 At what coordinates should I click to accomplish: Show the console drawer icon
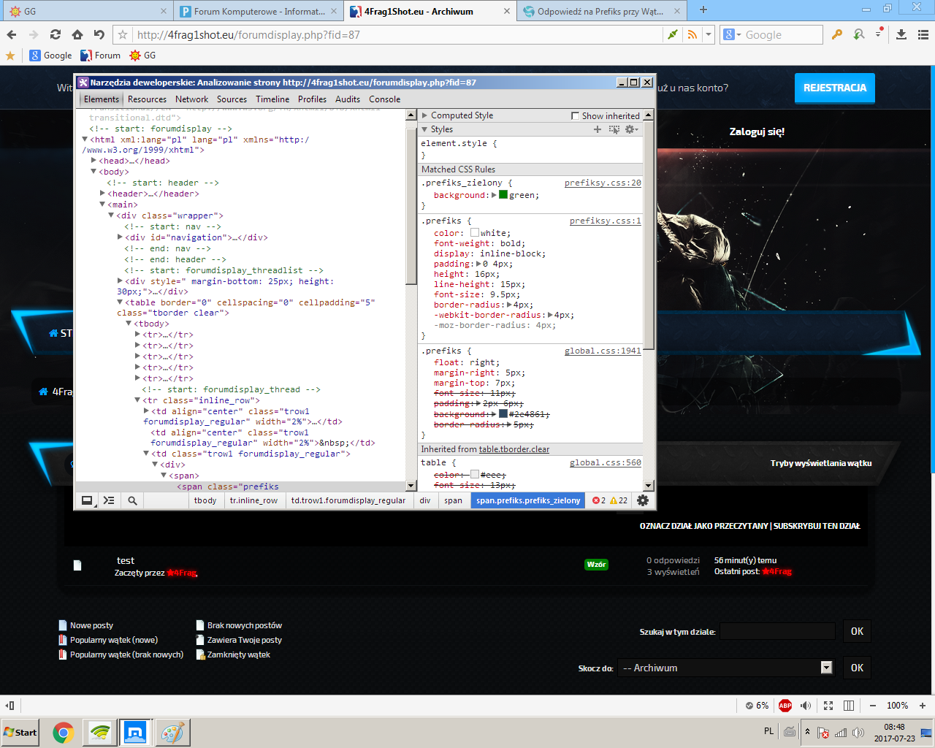pyautogui.click(x=109, y=500)
